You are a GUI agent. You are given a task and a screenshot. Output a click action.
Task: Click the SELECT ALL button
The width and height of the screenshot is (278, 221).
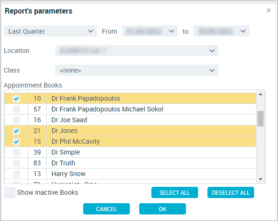click(175, 192)
